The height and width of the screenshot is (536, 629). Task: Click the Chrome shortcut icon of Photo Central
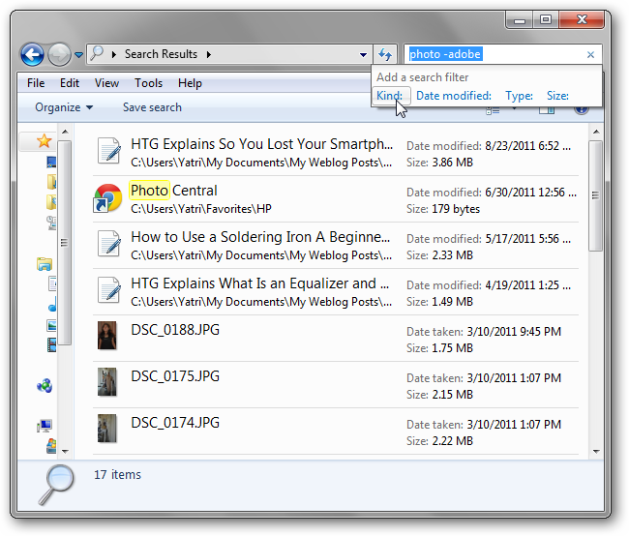coord(107,197)
